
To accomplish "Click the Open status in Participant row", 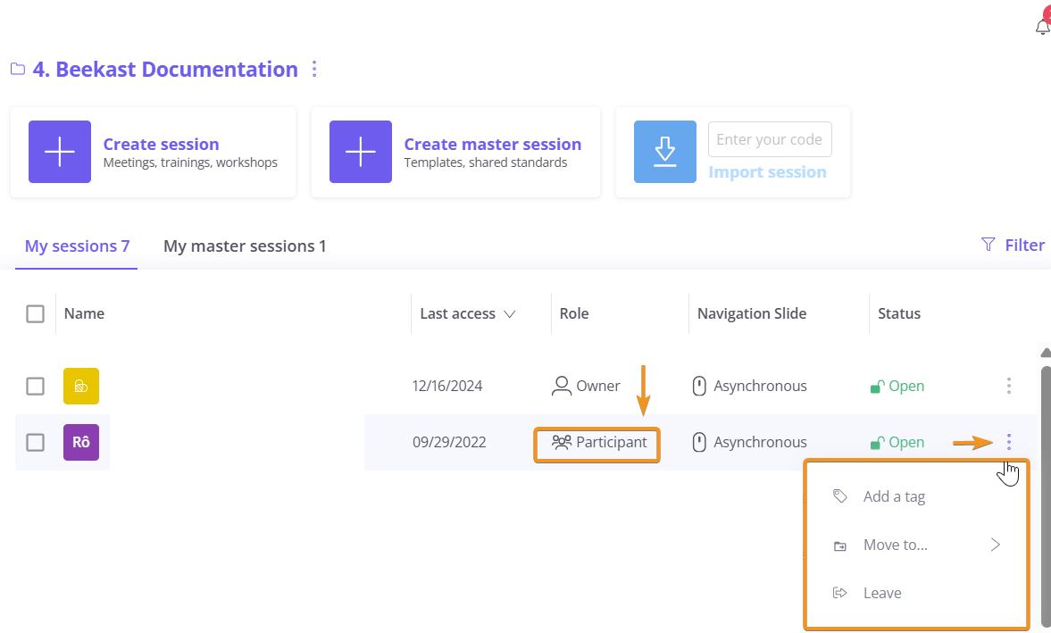I will [906, 442].
